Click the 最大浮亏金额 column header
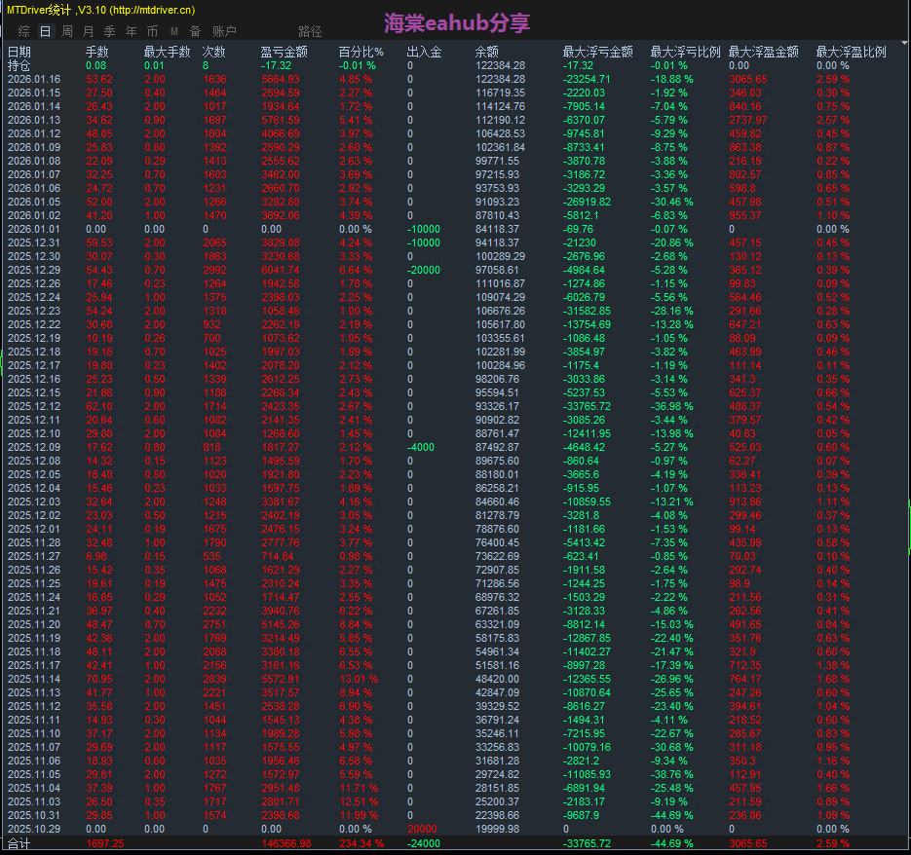 click(598, 52)
